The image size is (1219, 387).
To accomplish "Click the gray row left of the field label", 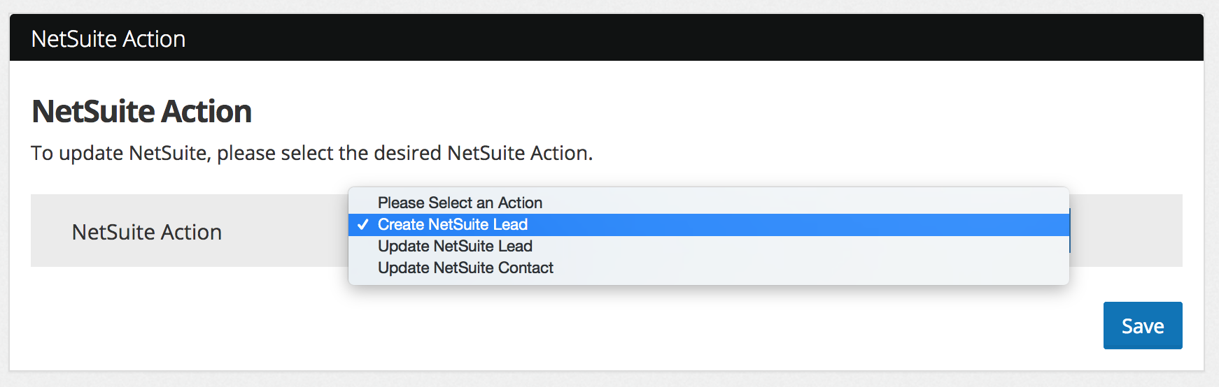I will click(50, 231).
